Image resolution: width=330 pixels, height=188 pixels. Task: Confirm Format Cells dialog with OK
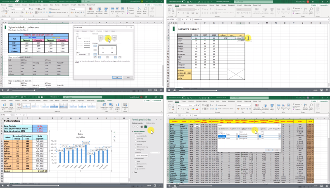tap(117, 77)
